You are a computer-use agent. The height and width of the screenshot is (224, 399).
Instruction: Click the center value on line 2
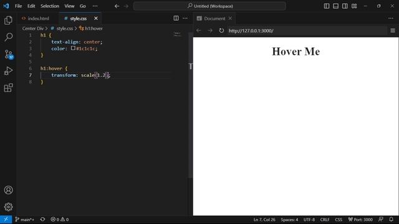(x=92, y=42)
